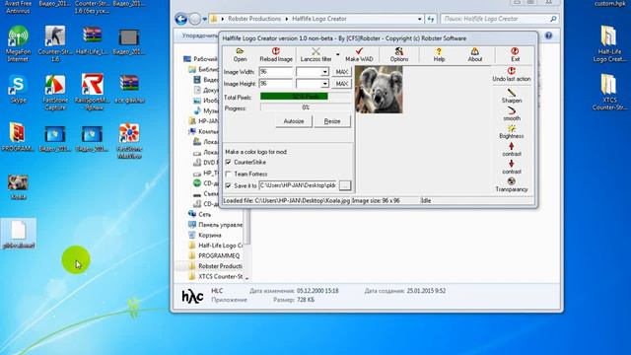The height and width of the screenshot is (355, 631).
Task: Select the Counter-Strike 1.6 desktop shortcut
Action: 55,43
